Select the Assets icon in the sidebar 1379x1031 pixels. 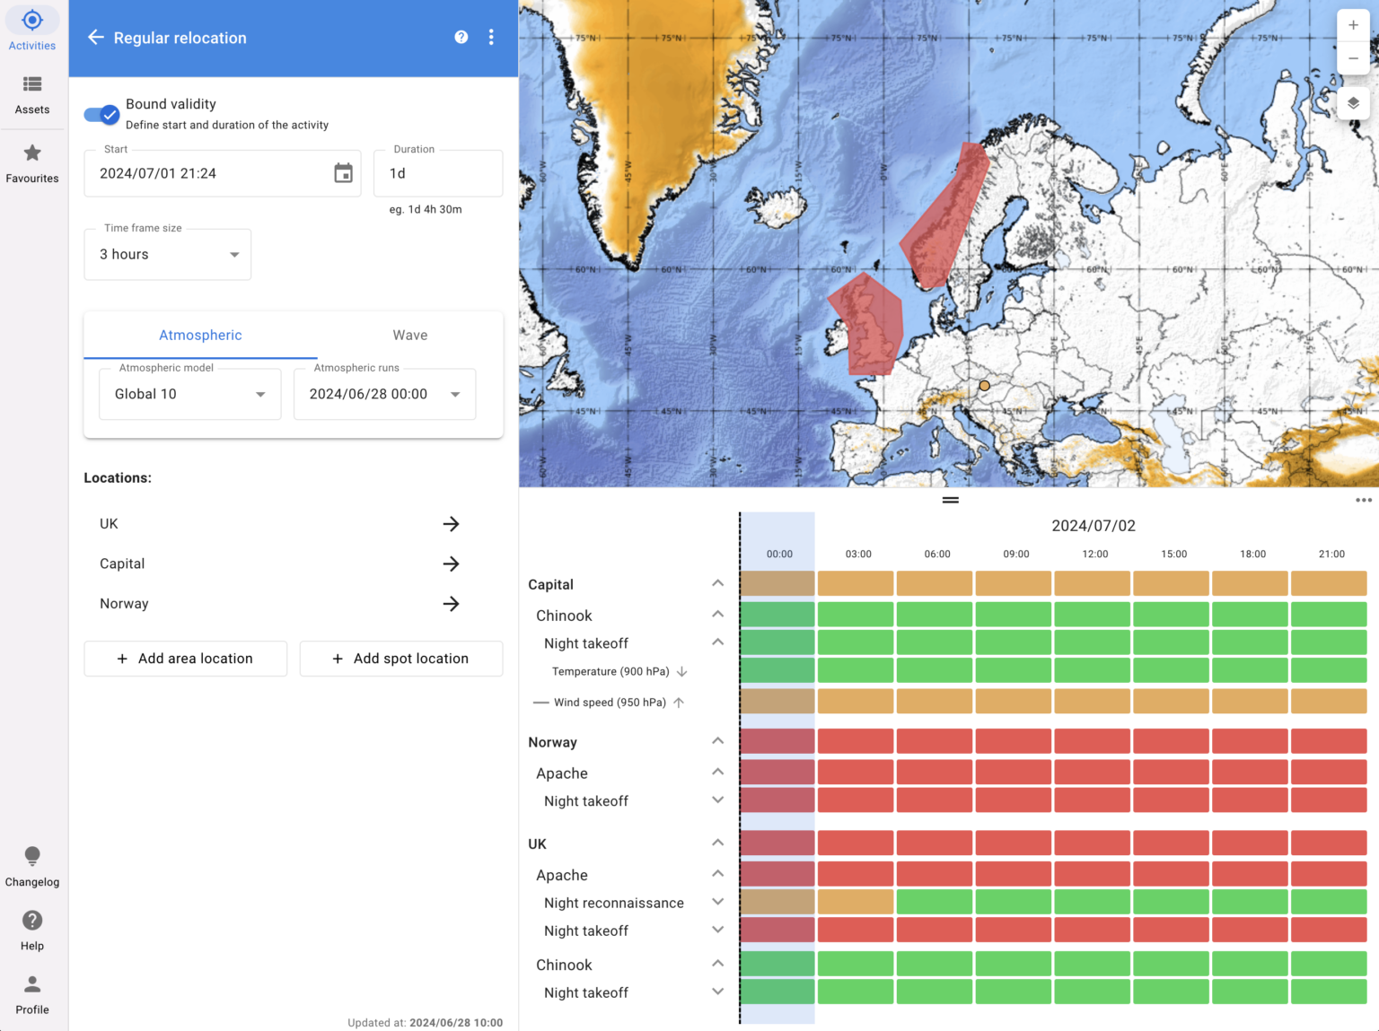(x=32, y=83)
